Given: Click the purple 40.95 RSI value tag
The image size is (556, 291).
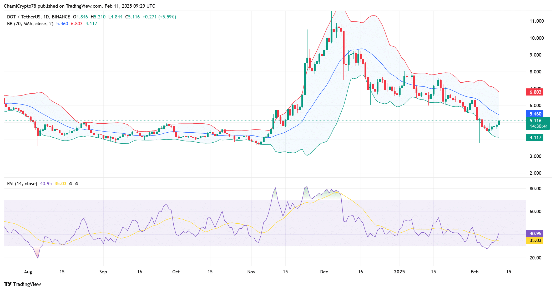Looking at the screenshot, I should (535, 234).
